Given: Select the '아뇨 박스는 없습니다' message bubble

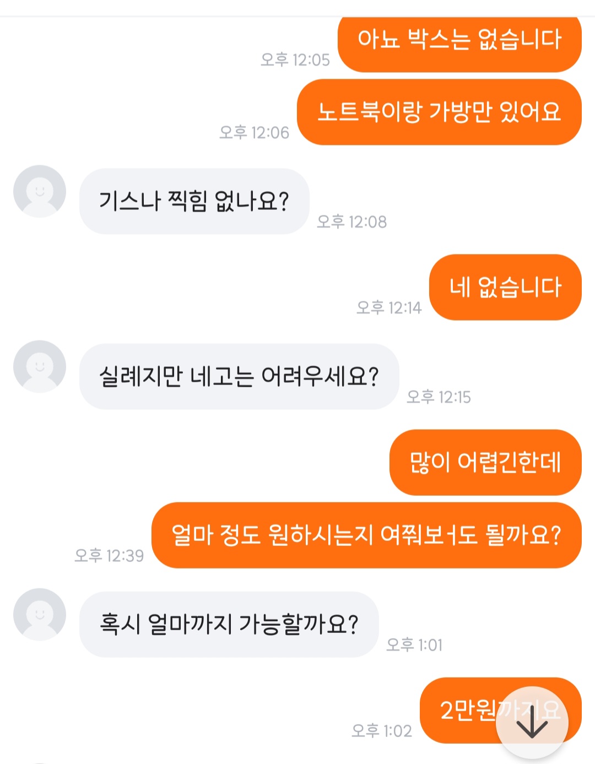Looking at the screenshot, I should pyautogui.click(x=459, y=41).
